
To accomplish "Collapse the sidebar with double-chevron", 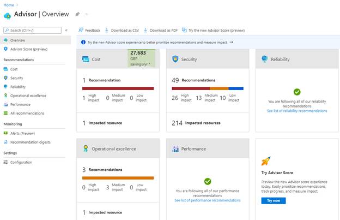I will [x=66, y=30].
